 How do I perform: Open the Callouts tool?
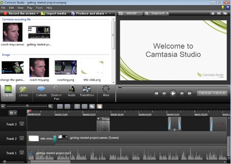[41, 92]
